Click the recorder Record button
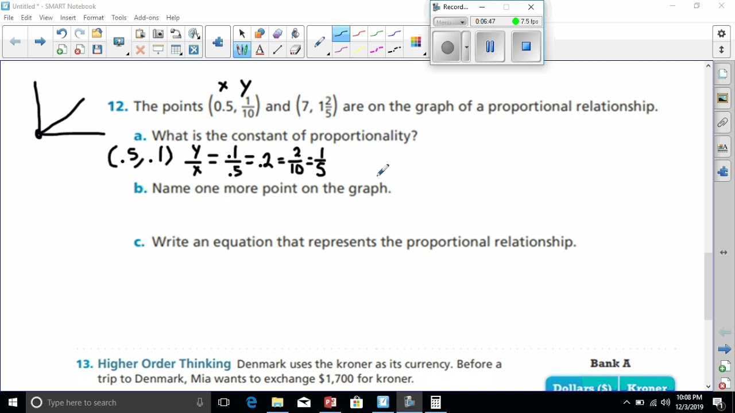 447,48
